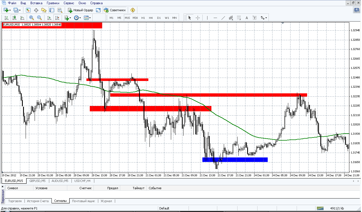Switch to AUDUSD,M5 chart tab

click(60, 181)
